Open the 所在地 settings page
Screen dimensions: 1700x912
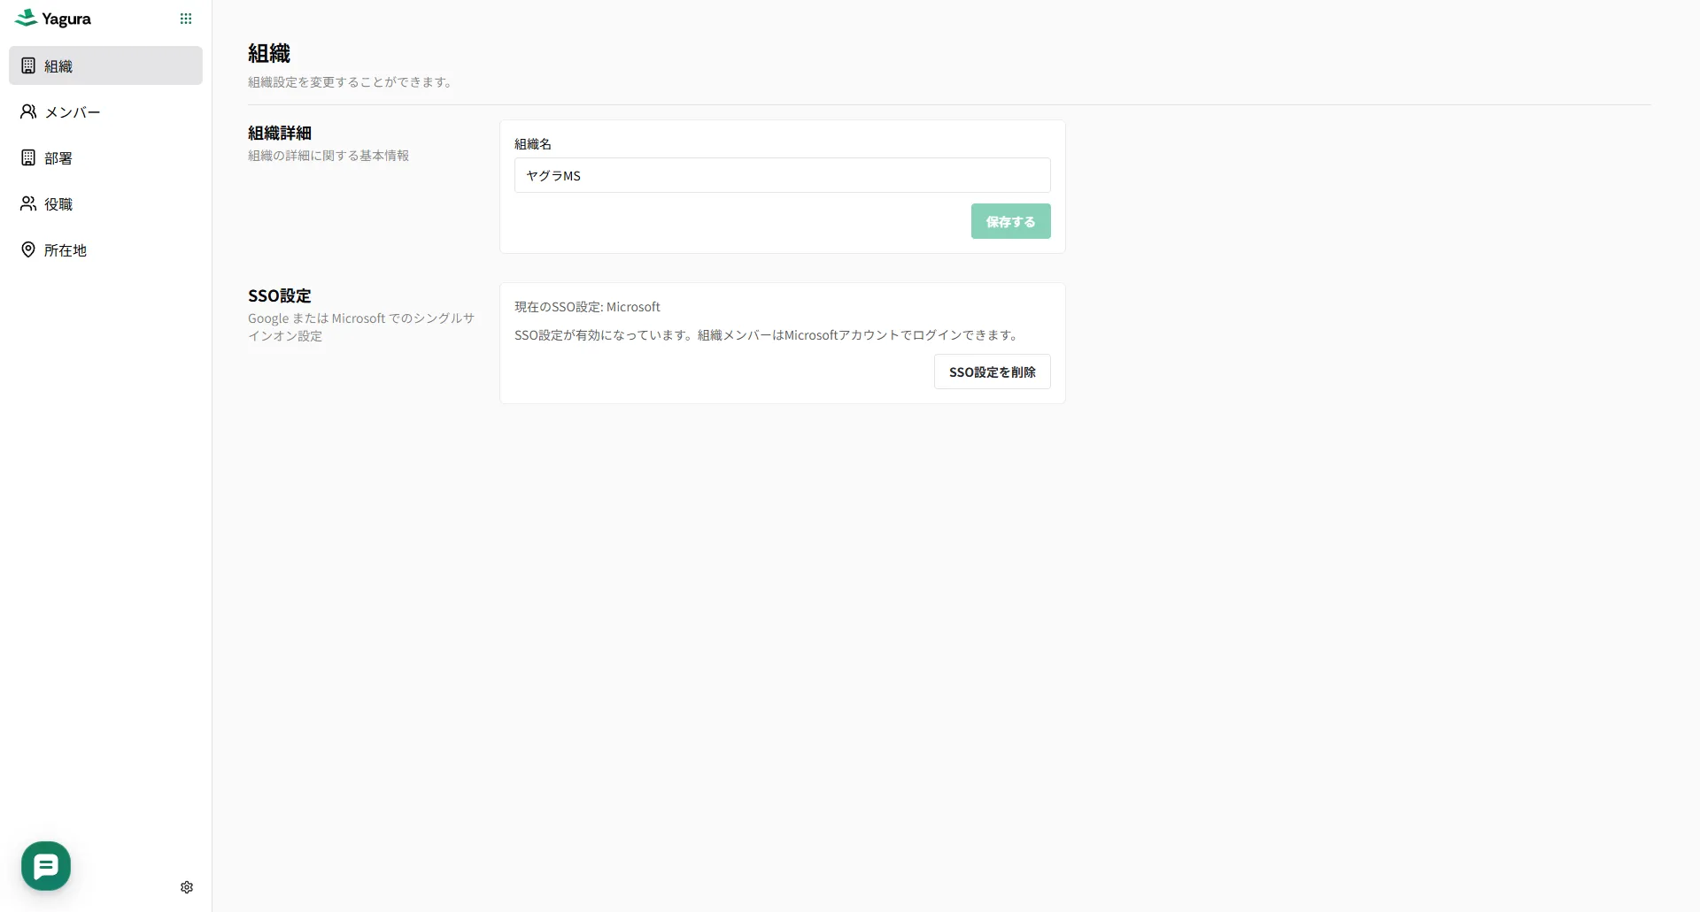(x=65, y=249)
